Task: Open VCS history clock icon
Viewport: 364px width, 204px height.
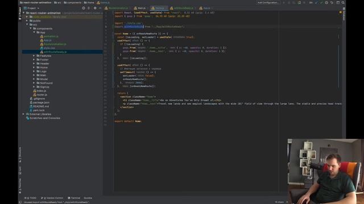Action: tap(326, 2)
